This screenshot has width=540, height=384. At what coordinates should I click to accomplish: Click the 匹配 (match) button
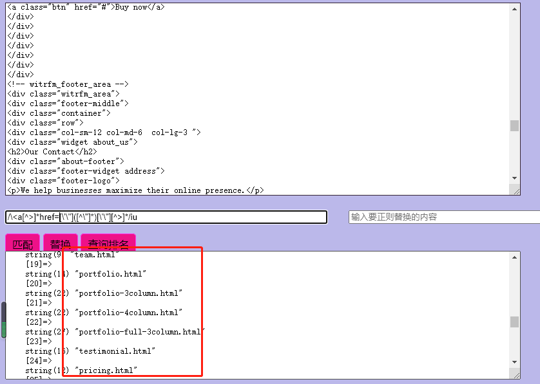pyautogui.click(x=23, y=244)
